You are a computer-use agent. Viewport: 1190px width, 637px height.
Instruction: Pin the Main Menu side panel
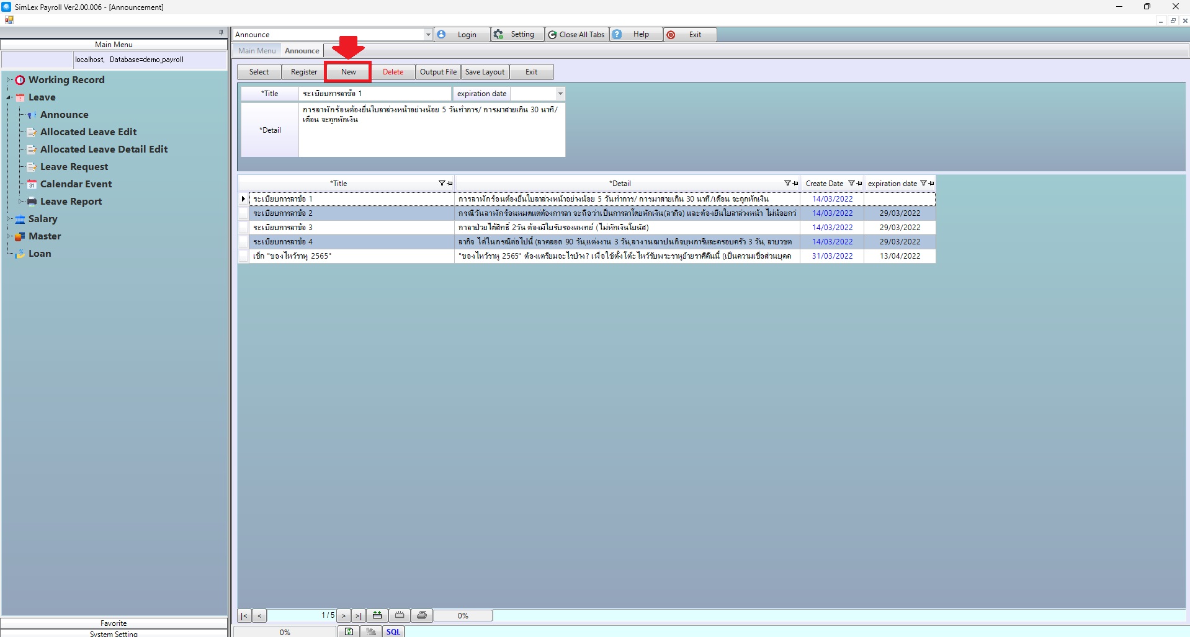tap(221, 32)
